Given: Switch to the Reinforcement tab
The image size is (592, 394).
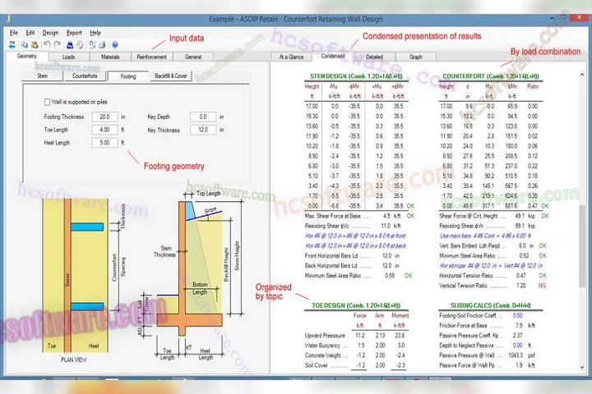Looking at the screenshot, I should coord(152,57).
